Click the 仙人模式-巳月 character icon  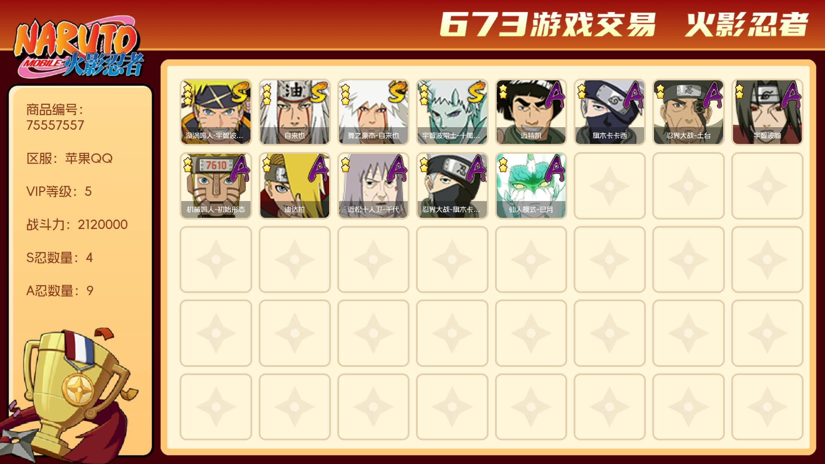click(531, 186)
